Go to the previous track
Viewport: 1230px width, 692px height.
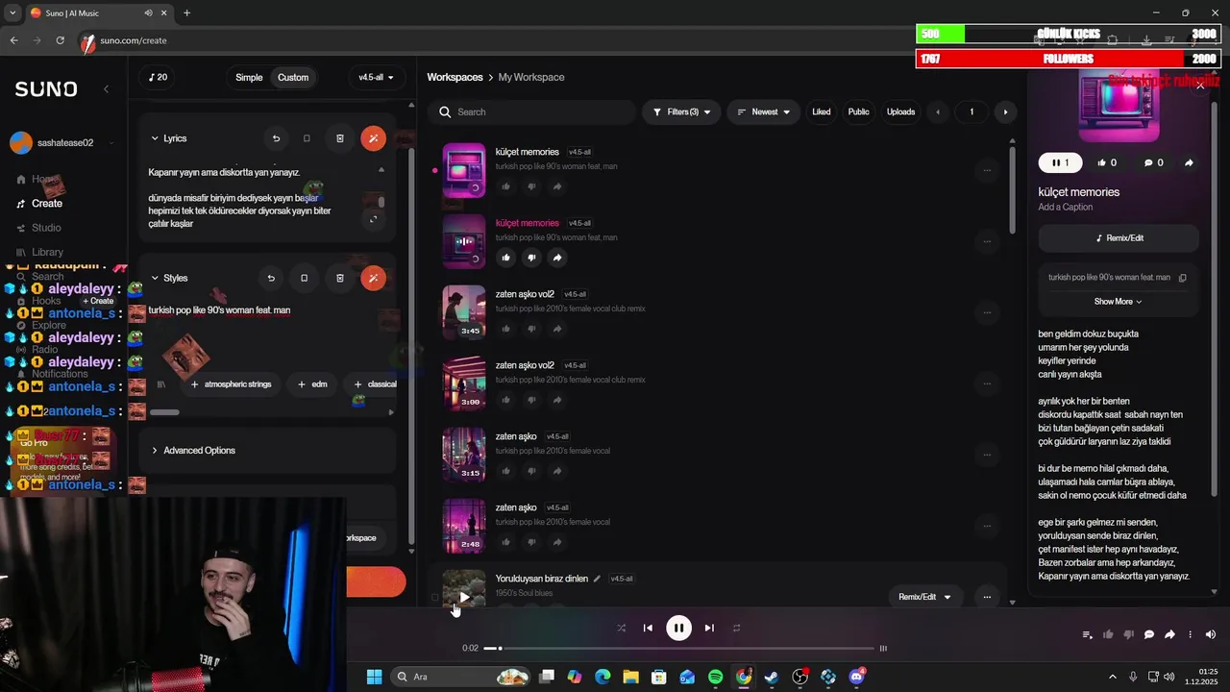click(648, 629)
